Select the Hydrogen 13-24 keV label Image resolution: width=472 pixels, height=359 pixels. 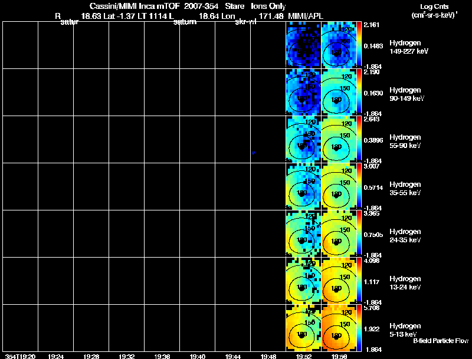point(405,283)
